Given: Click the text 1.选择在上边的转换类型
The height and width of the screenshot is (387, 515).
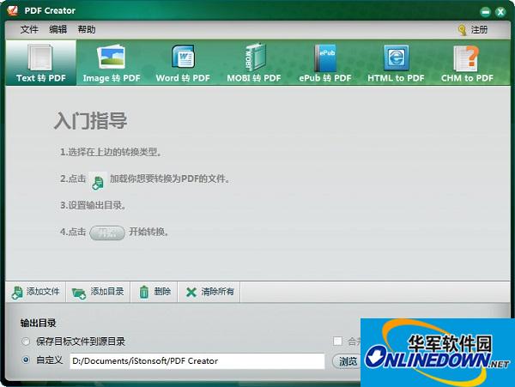Looking at the screenshot, I should click(x=111, y=152).
